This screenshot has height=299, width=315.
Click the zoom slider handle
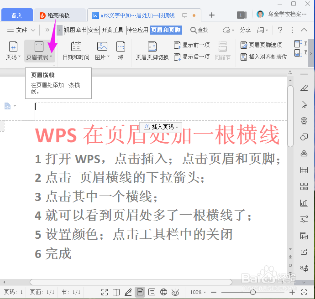pos(253,292)
